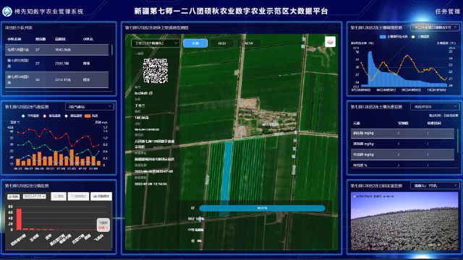Viewport: 463px width, 260px height.
Task: Click the tallest red bar in the pest chart
Action: 19,219
